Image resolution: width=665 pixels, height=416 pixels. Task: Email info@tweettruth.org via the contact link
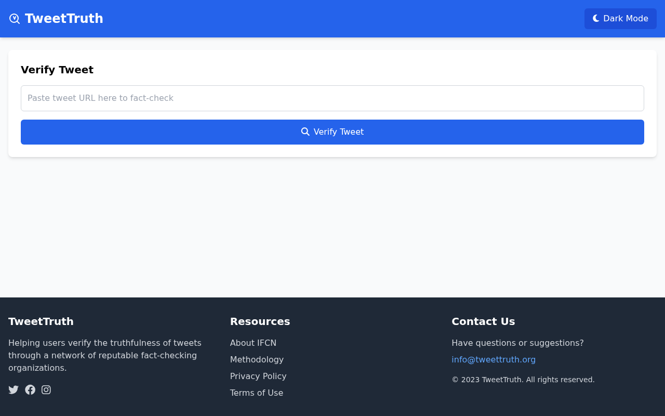pyautogui.click(x=494, y=359)
